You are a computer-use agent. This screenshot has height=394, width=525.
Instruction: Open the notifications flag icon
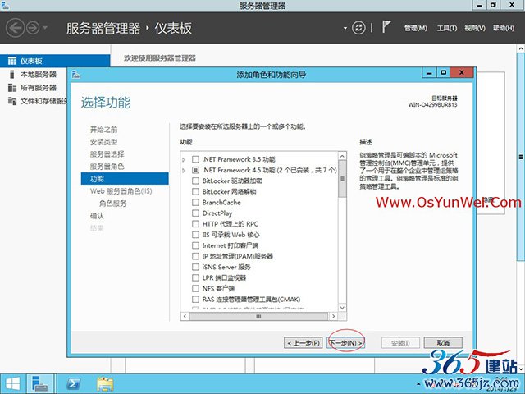pyautogui.click(x=386, y=27)
